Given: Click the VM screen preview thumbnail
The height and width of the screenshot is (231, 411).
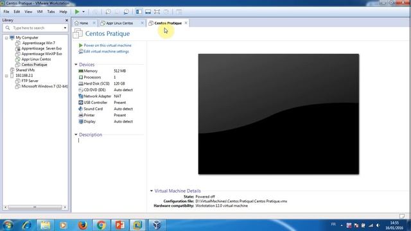Looking at the screenshot, I should pos(279,114).
